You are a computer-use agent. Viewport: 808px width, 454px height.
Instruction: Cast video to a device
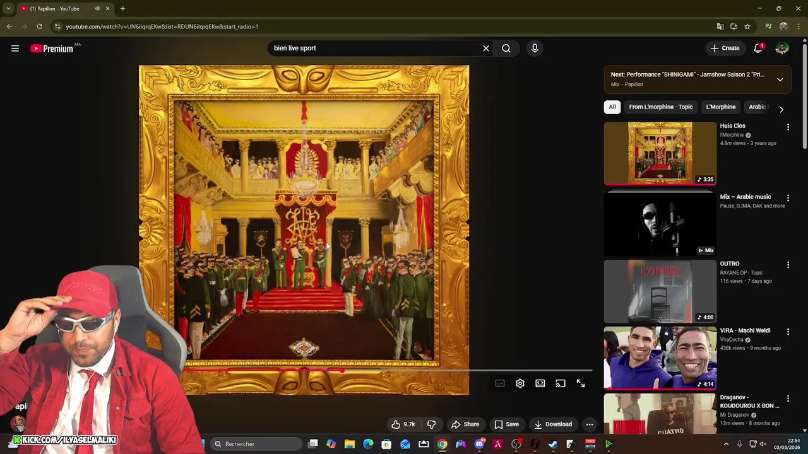tap(561, 383)
